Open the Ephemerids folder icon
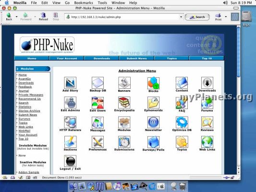 point(153,102)
